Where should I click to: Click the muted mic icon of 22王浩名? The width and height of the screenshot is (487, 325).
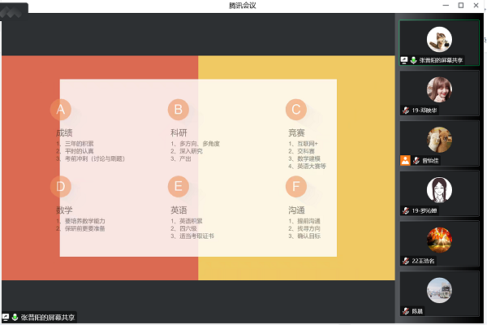point(406,261)
